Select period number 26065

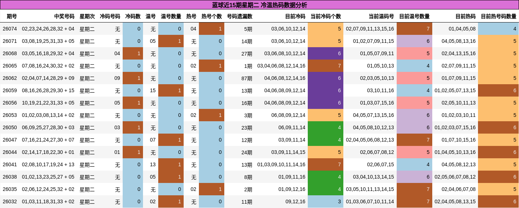coord(10,66)
